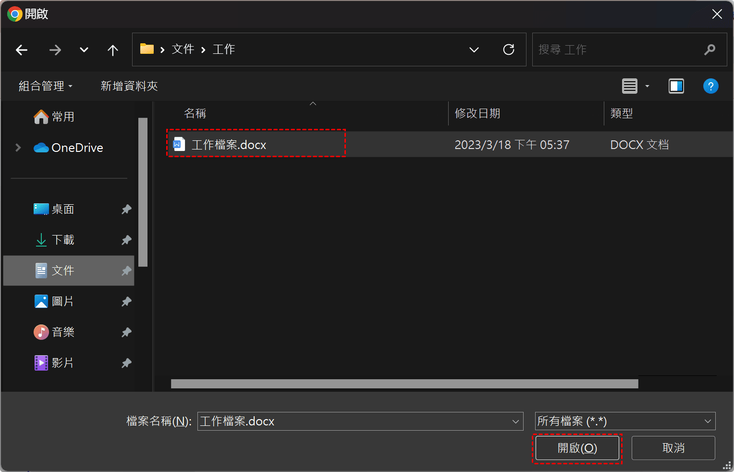Close the 開啟 dialog

pyautogui.click(x=717, y=14)
